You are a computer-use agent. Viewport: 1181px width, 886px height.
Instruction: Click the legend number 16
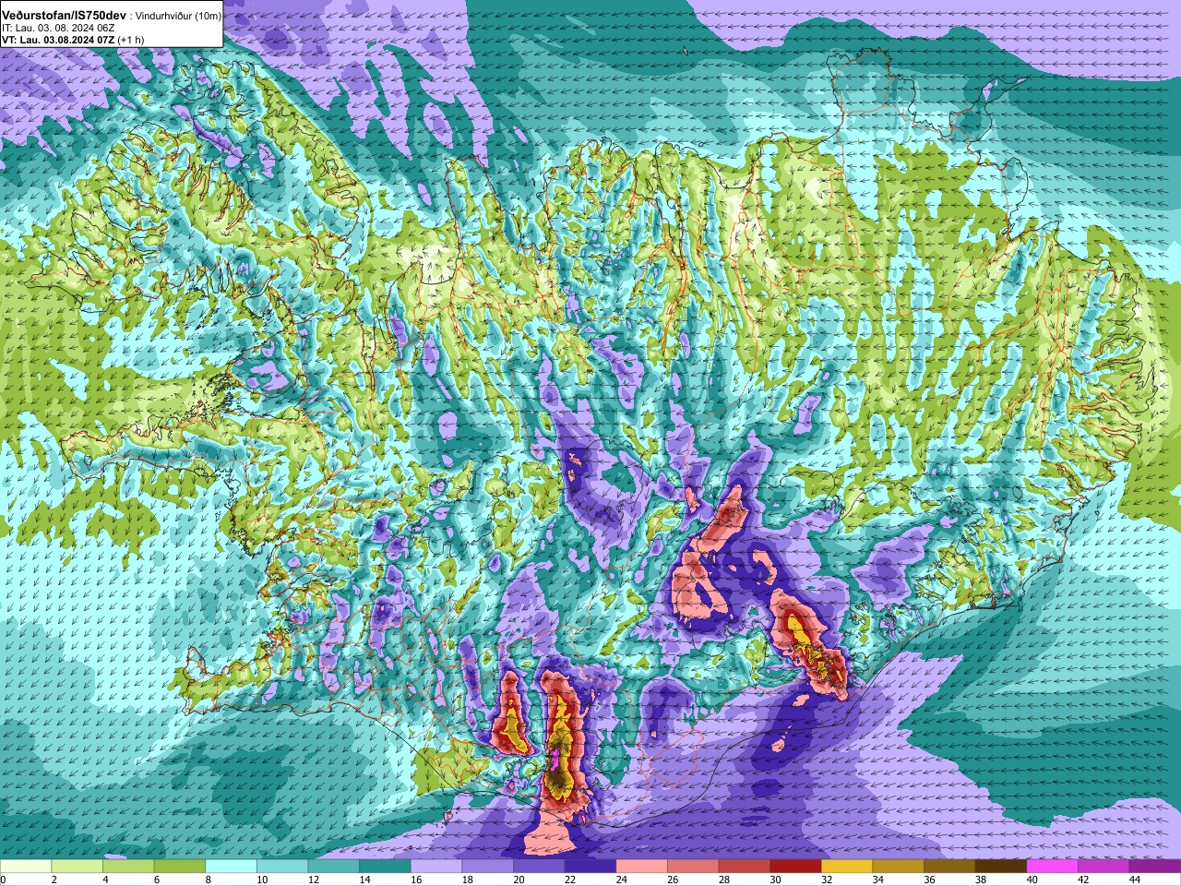[416, 880]
